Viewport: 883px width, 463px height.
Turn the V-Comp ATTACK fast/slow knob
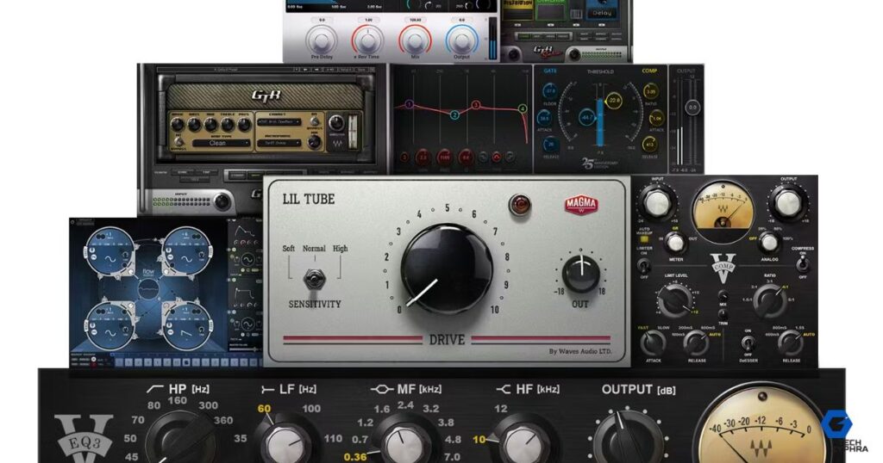pos(653,343)
